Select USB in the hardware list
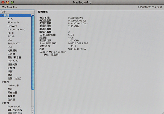The height and width of the screenshot is (114, 164). tap(10, 47)
